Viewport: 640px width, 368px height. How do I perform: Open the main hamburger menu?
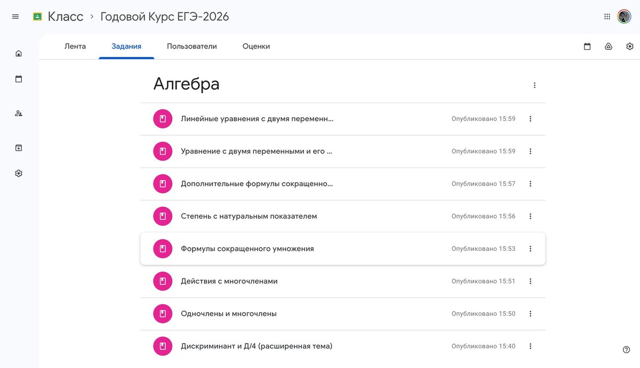[x=15, y=17]
